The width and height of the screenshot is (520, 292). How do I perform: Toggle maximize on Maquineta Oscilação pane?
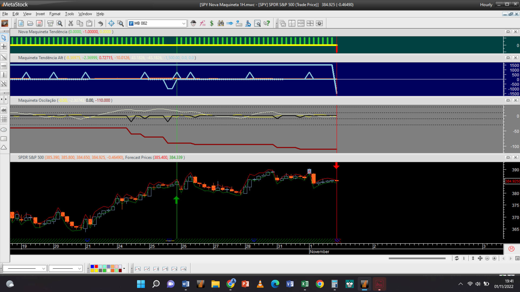pyautogui.click(x=508, y=100)
